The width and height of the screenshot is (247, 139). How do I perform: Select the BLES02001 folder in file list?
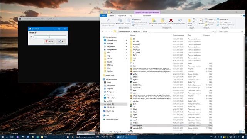click(136, 44)
